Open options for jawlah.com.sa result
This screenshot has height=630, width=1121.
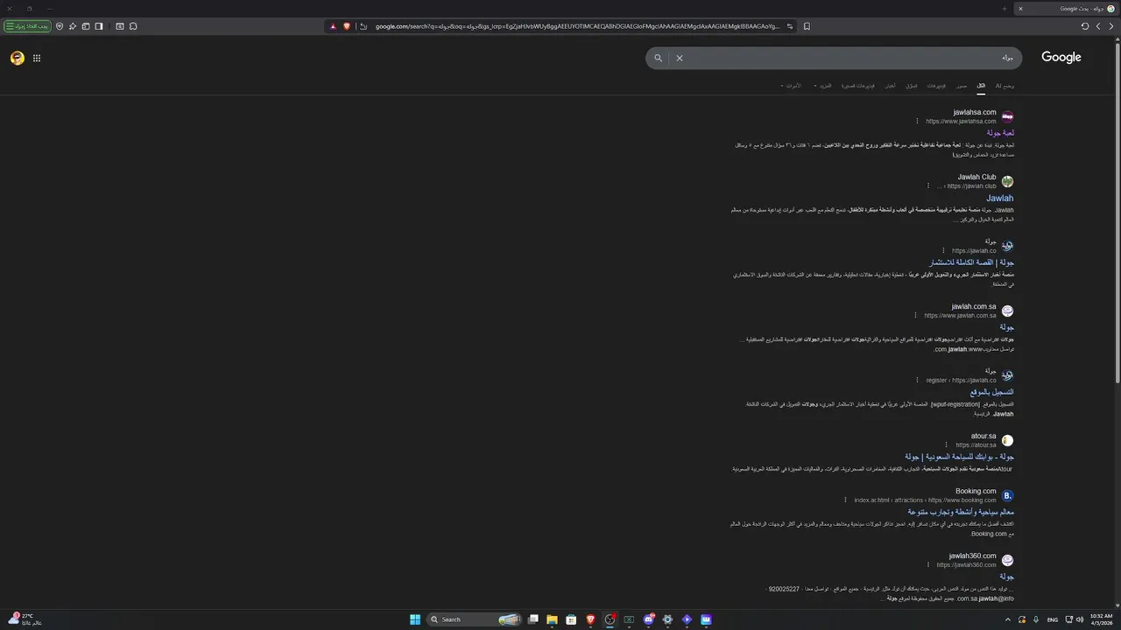[915, 315]
